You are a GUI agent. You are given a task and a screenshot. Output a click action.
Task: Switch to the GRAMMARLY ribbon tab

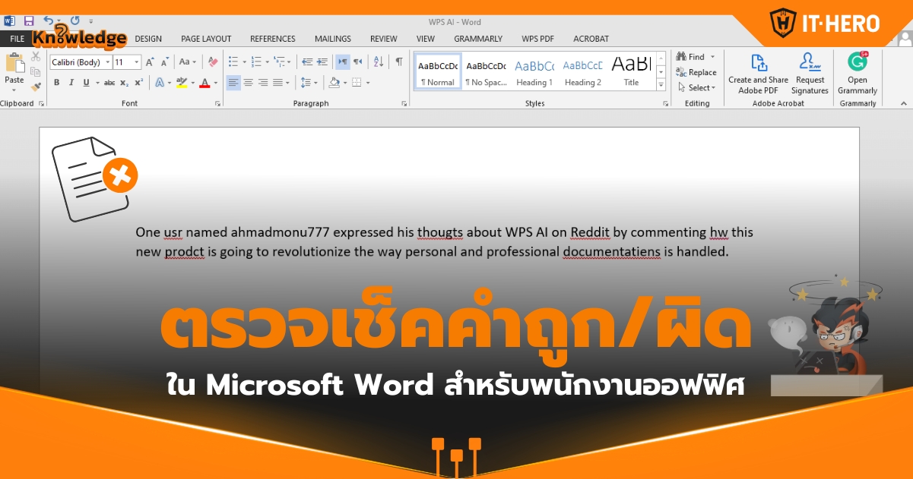tap(478, 39)
